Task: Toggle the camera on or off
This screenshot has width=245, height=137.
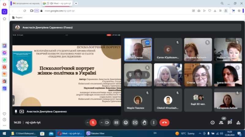Action: click(x=107, y=122)
